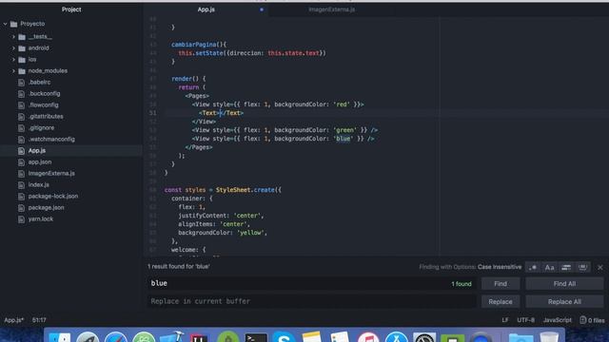
Task: Click the Find All button
Action: [564, 284]
